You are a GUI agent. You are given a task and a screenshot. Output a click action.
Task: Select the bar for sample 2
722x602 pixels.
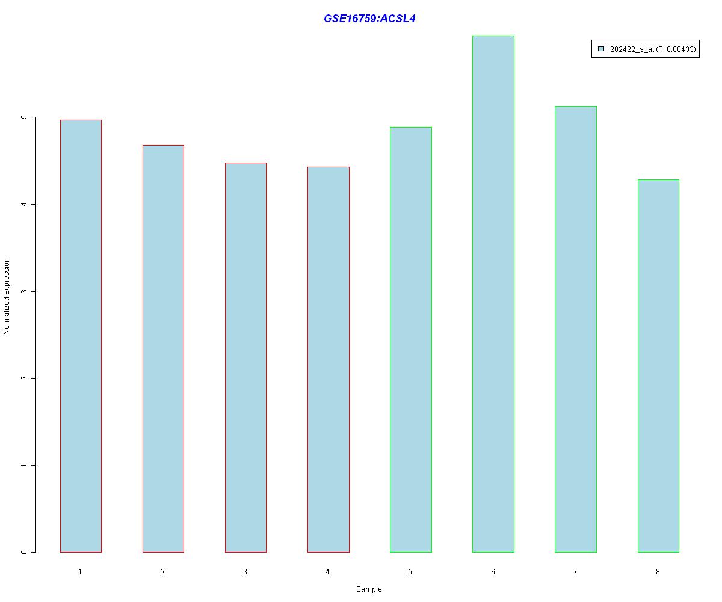(163, 349)
